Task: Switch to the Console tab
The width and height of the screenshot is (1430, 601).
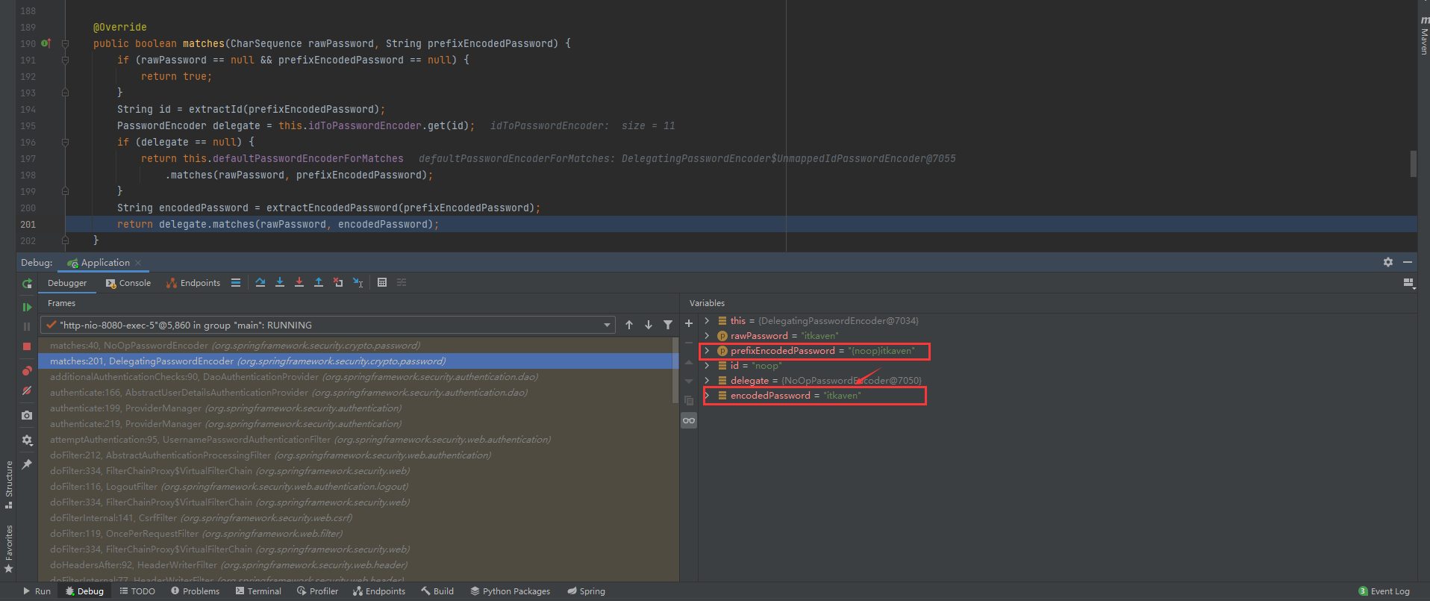Action: (x=128, y=283)
